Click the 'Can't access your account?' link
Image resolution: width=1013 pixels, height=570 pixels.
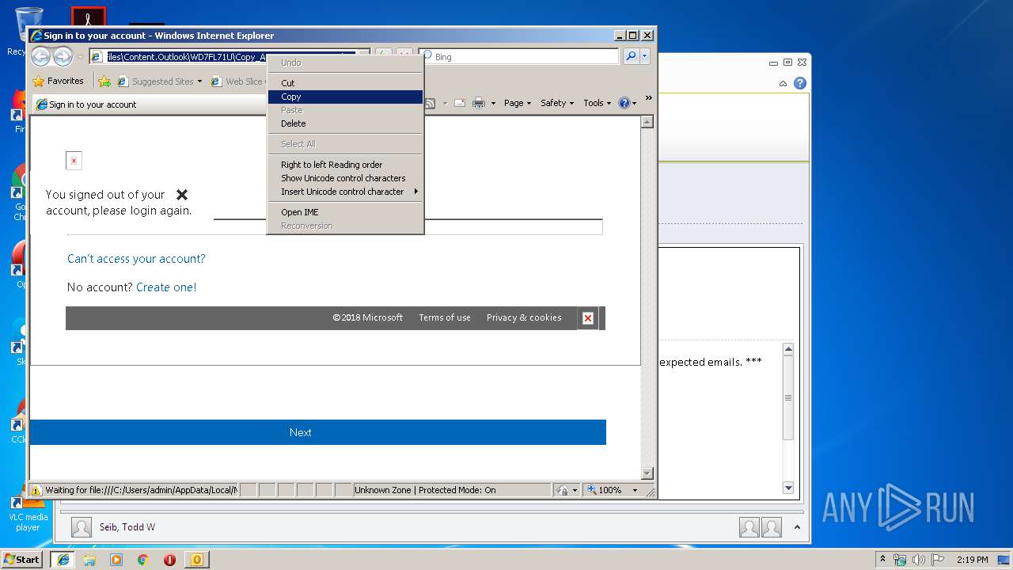pos(136,259)
